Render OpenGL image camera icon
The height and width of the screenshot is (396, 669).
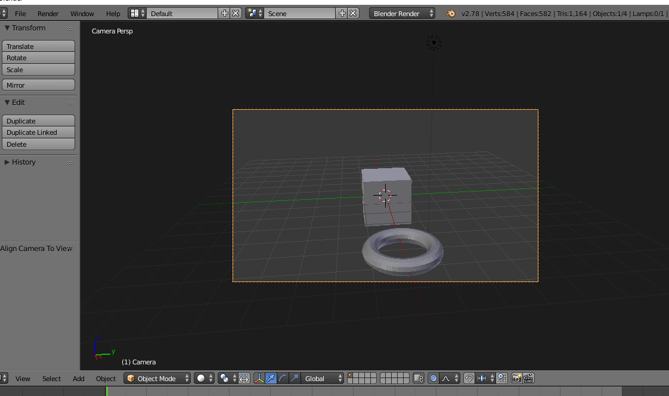point(516,378)
